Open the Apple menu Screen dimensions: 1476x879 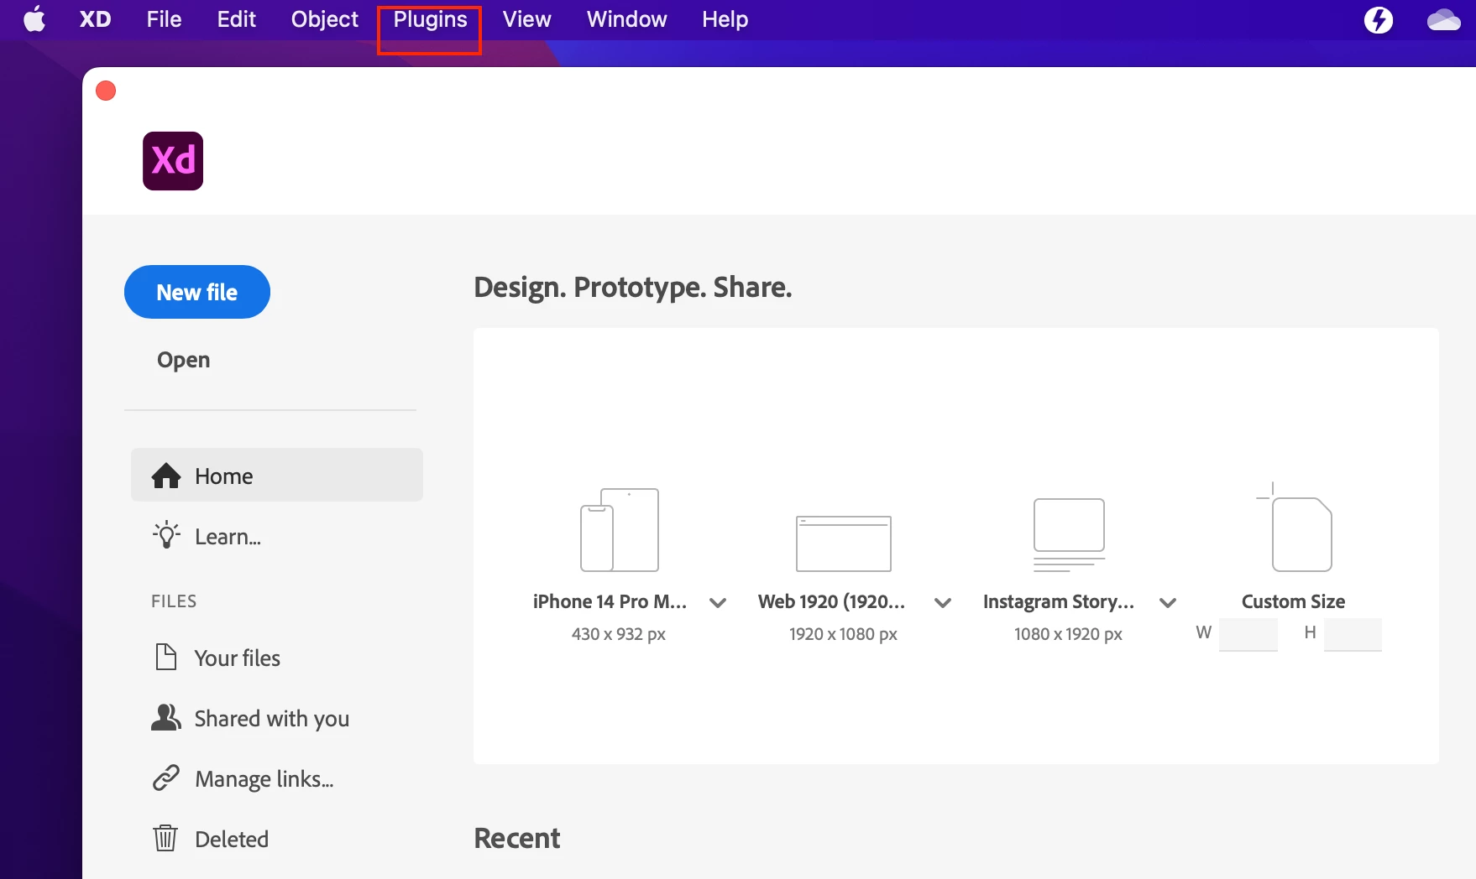coord(34,19)
